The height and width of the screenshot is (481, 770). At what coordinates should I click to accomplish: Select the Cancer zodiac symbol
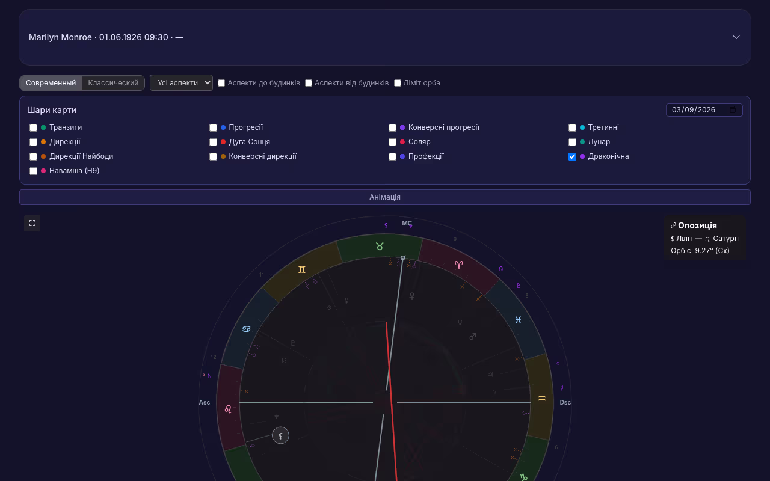coord(247,329)
